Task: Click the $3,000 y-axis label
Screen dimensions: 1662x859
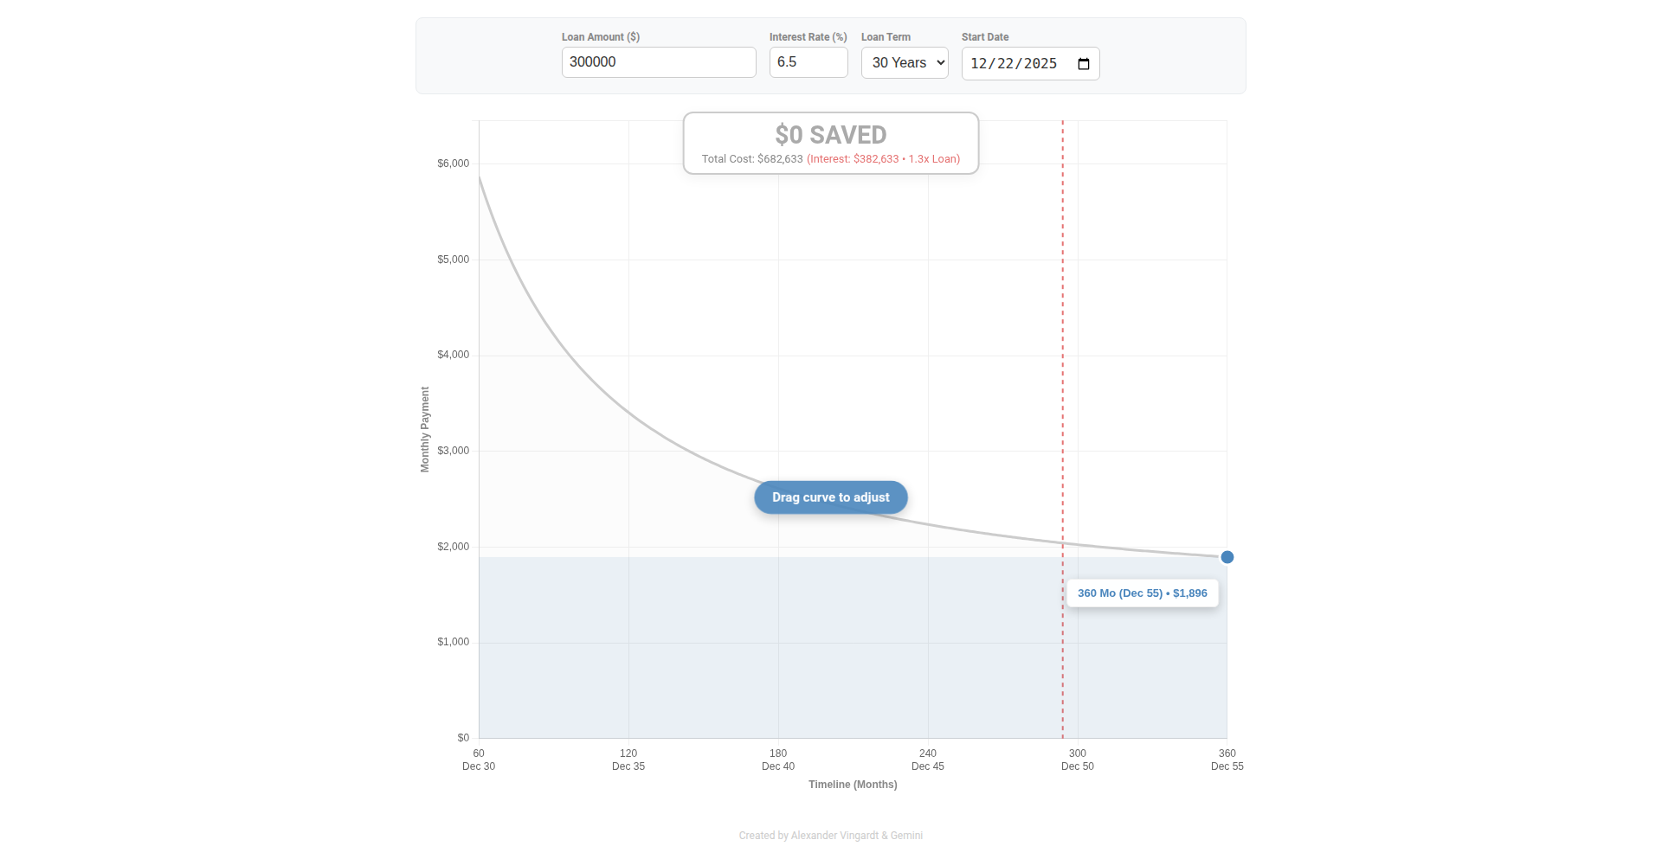Action: point(453,451)
